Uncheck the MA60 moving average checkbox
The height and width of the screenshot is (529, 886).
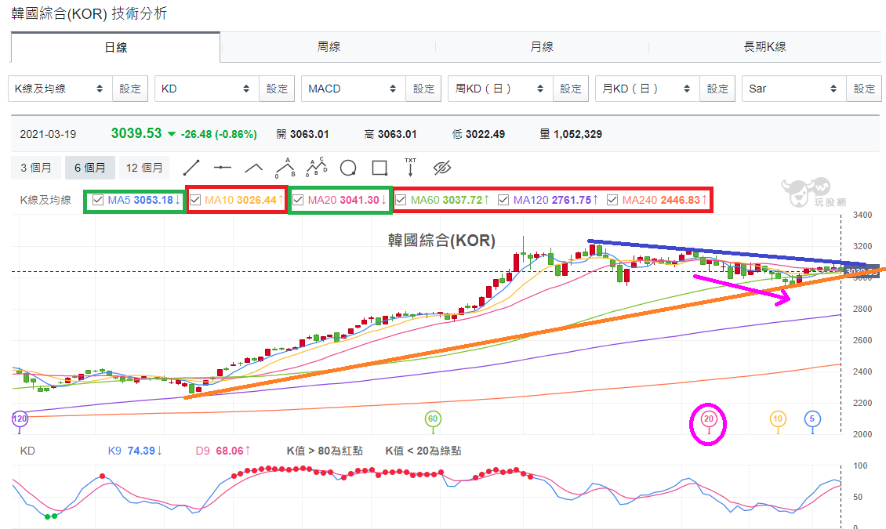coord(401,200)
